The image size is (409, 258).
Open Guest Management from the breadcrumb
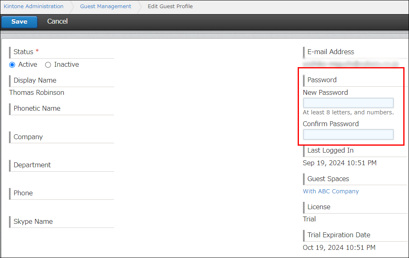tap(105, 6)
